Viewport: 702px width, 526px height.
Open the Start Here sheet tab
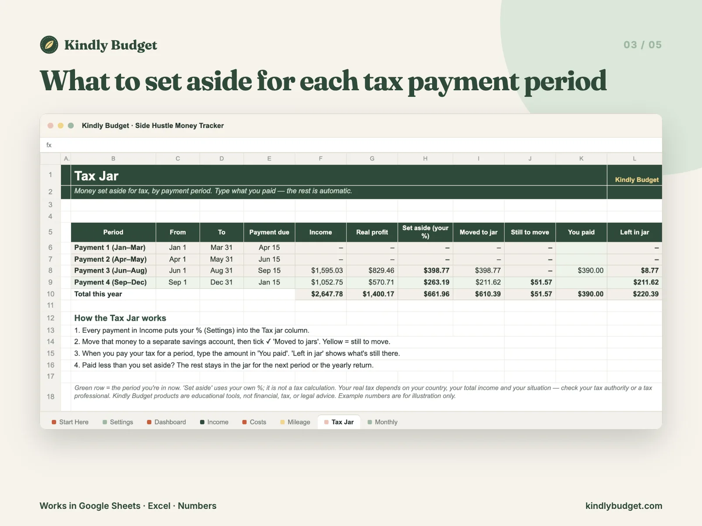70,422
